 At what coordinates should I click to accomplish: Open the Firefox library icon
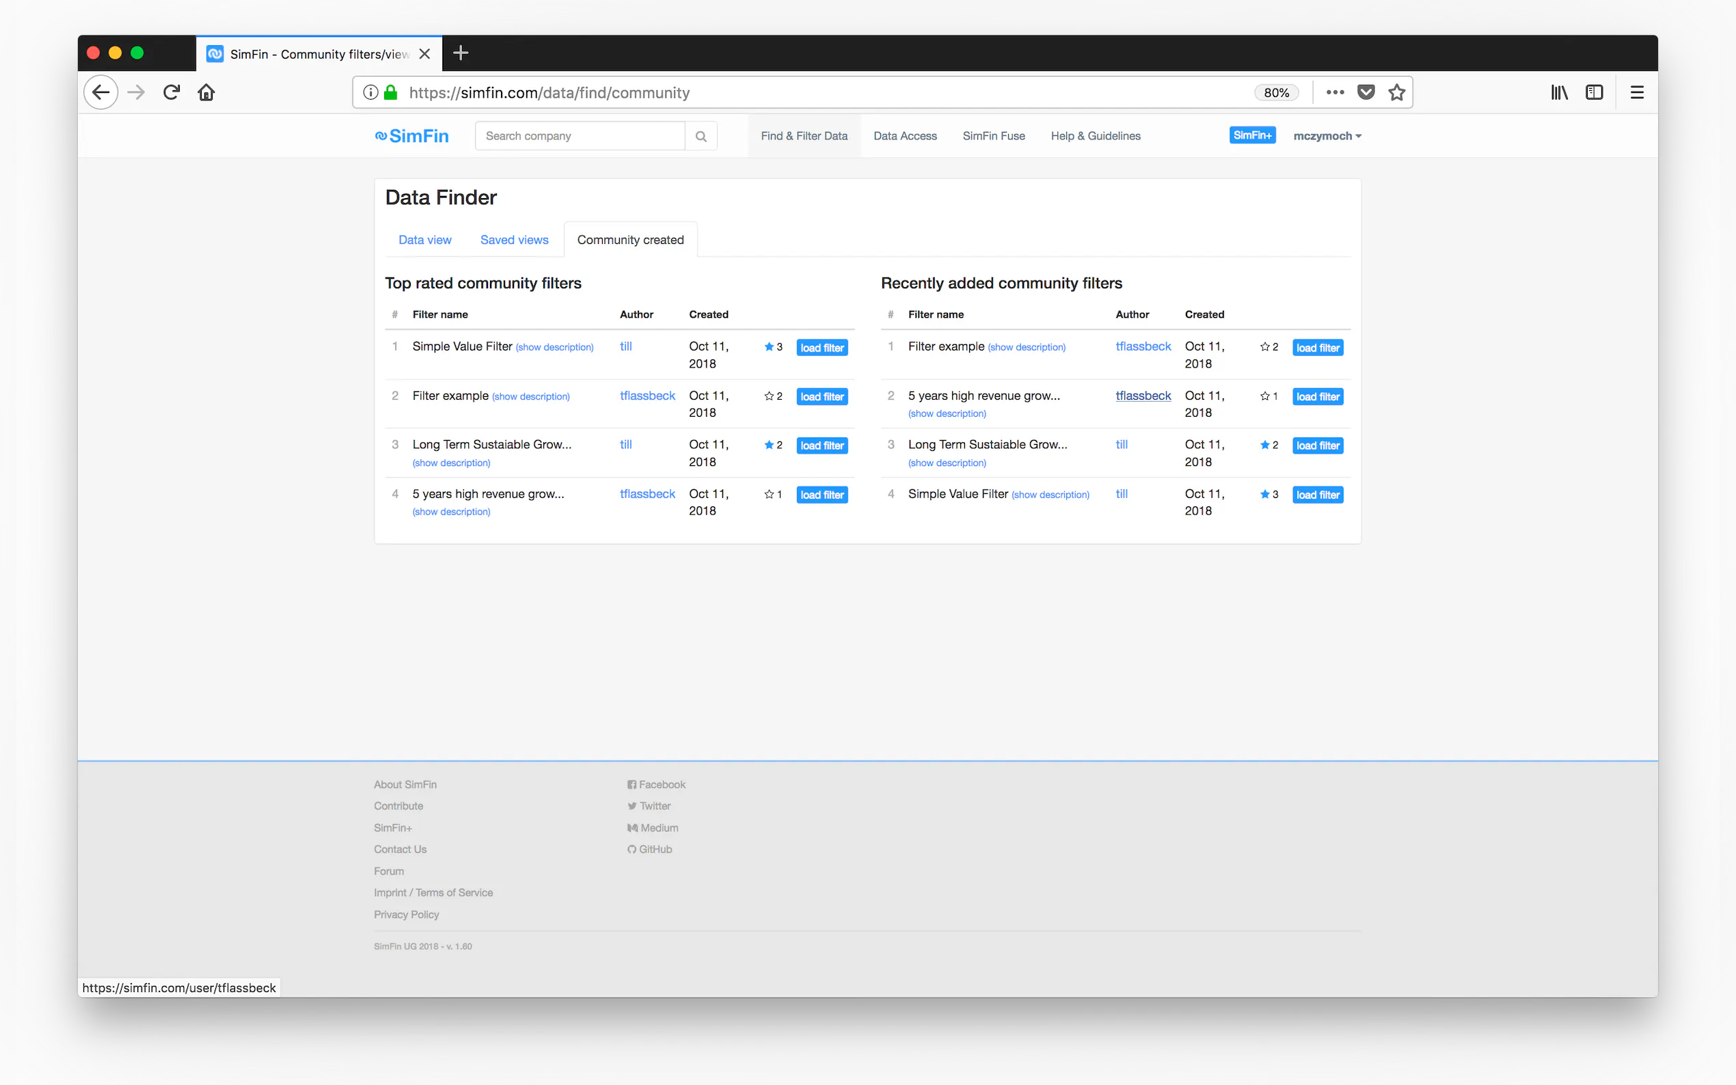coord(1559,92)
